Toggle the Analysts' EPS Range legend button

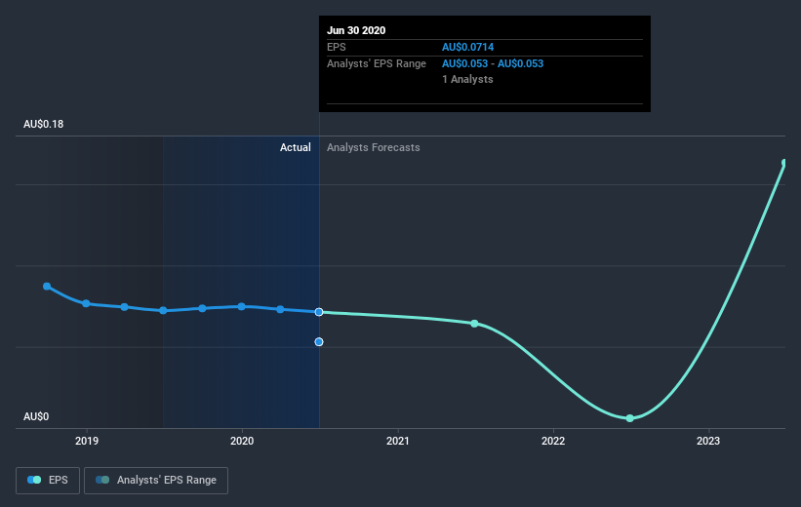click(156, 480)
